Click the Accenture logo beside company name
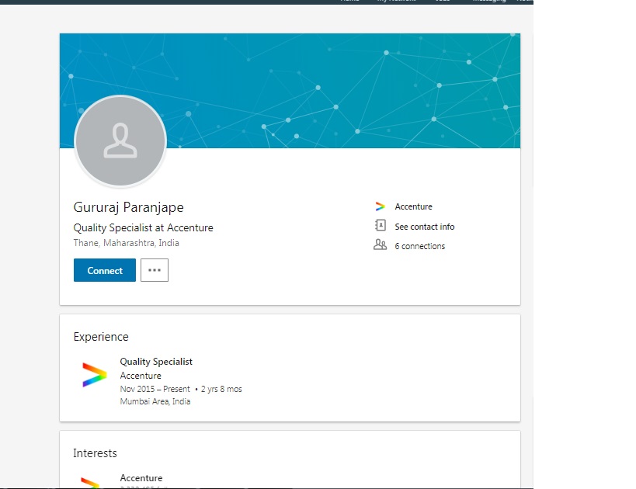The image size is (636, 489). pos(380,206)
